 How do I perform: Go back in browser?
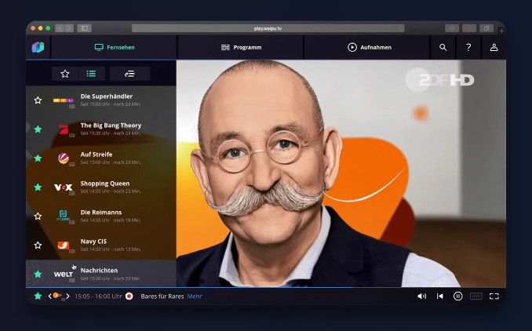(x=60, y=28)
